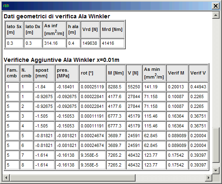
Task: Click the M value 8288.5 cell
Action: tap(116, 87)
